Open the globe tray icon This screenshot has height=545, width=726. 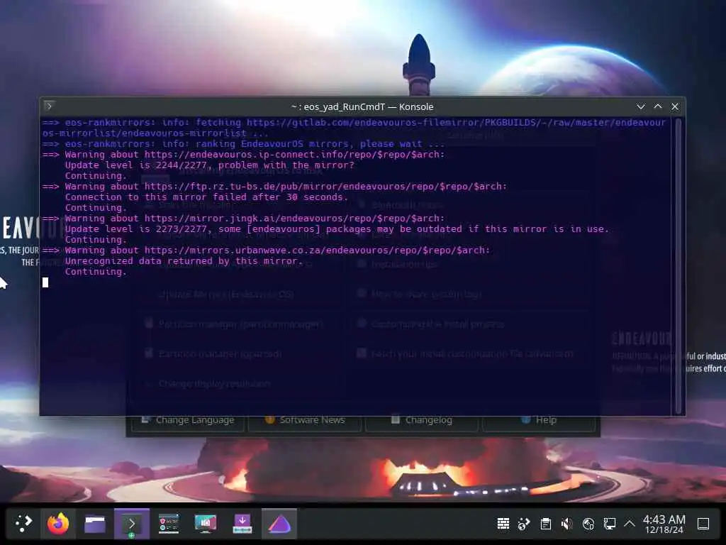pyautogui.click(x=588, y=524)
